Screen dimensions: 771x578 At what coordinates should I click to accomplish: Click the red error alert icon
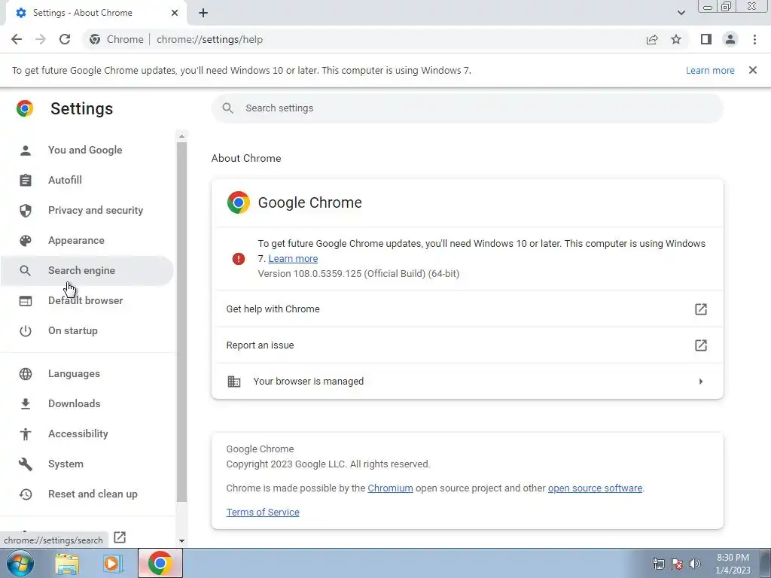pyautogui.click(x=239, y=259)
